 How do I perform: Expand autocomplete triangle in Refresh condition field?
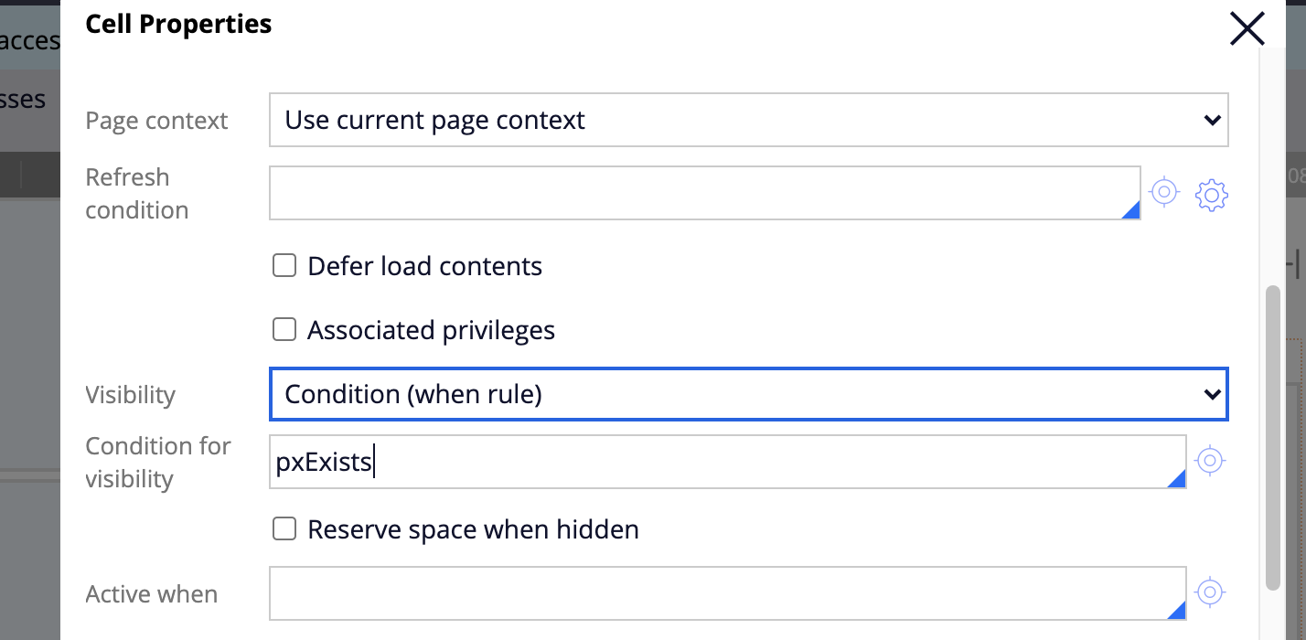1130,210
